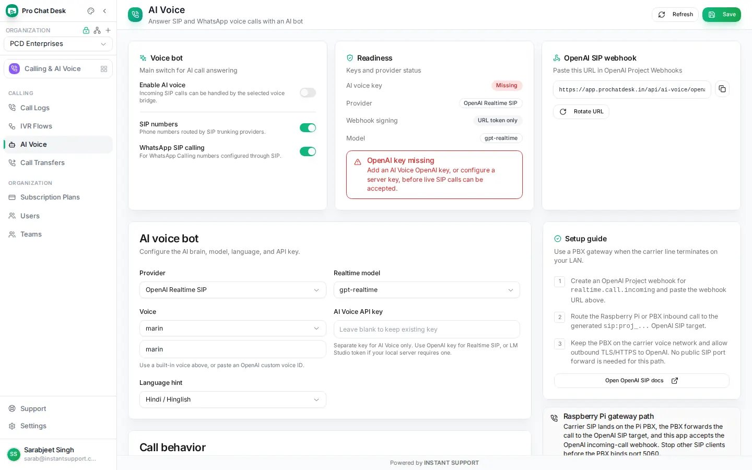Add a new organization with plus icon
Image resolution: width=752 pixels, height=470 pixels.
click(x=108, y=30)
